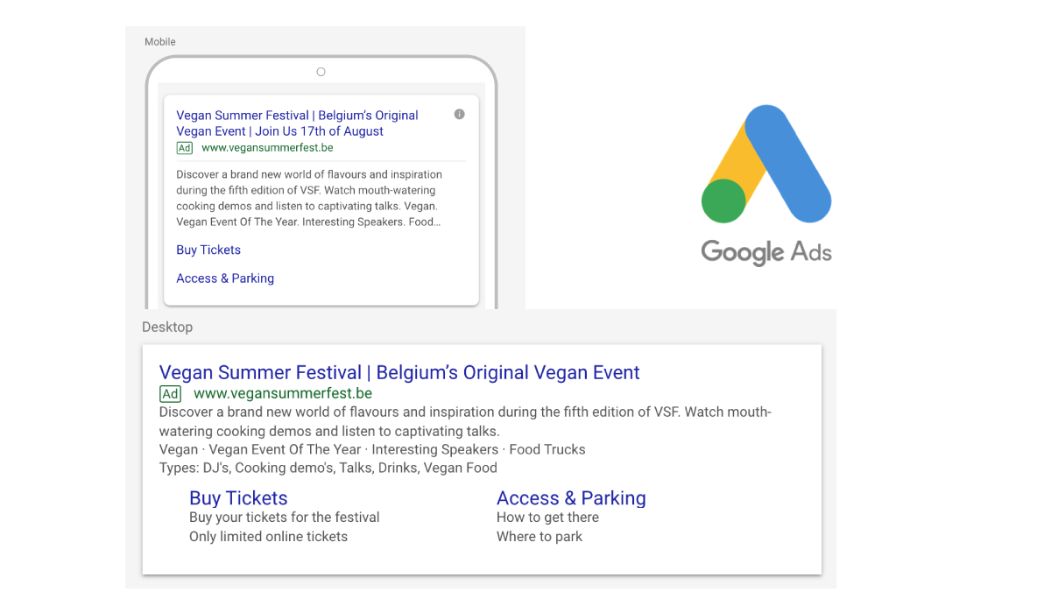The height and width of the screenshot is (613, 1051).
Task: Click the Ad badge in desktop preview
Action: coord(170,394)
